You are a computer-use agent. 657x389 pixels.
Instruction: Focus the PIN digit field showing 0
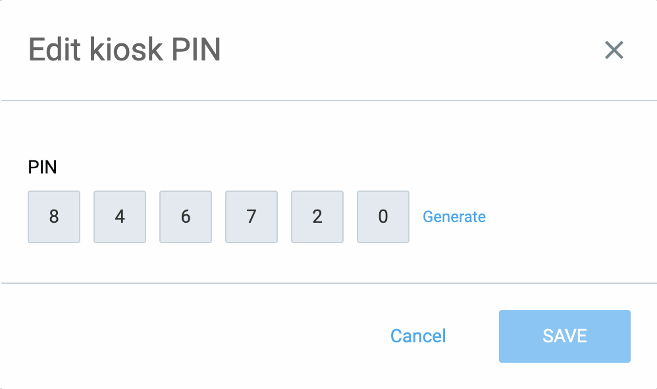pos(383,217)
